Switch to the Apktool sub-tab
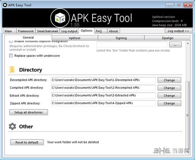 [x=74, y=38]
